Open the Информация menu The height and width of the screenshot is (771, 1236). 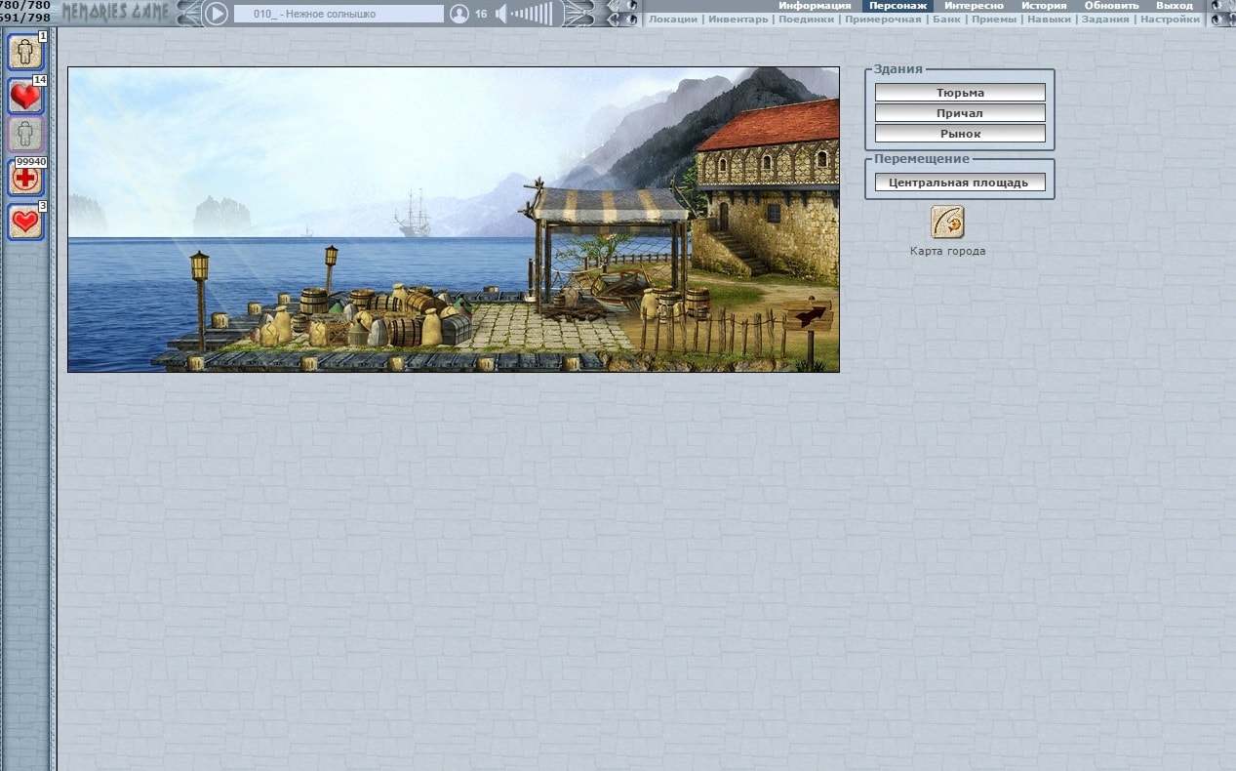pos(815,6)
